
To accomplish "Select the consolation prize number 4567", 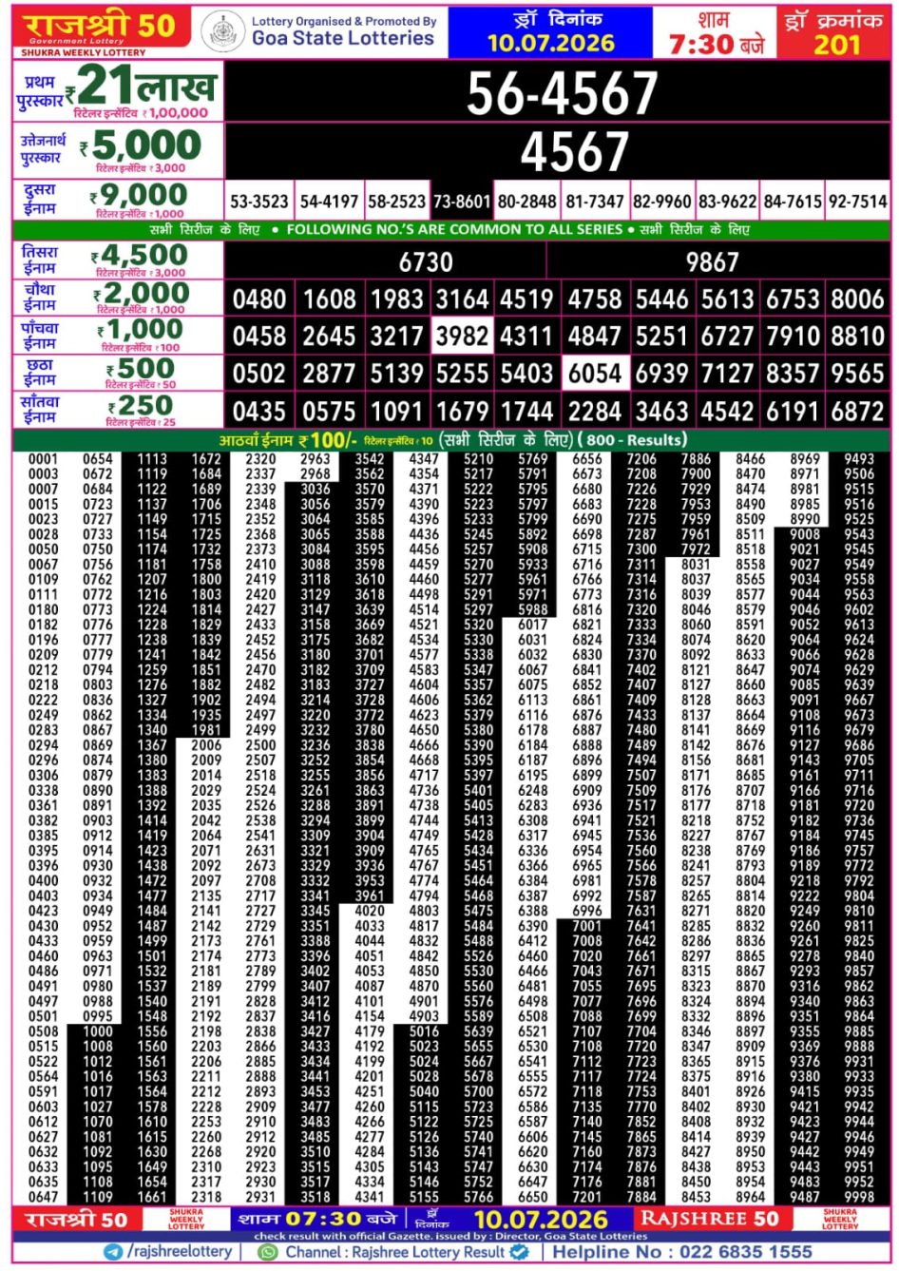I will tap(575, 150).
